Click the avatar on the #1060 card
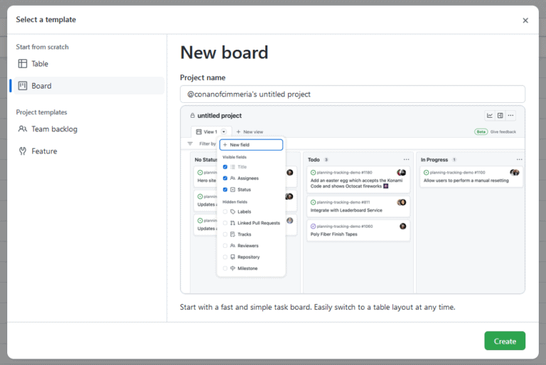This screenshot has height=365, width=546. point(403,227)
